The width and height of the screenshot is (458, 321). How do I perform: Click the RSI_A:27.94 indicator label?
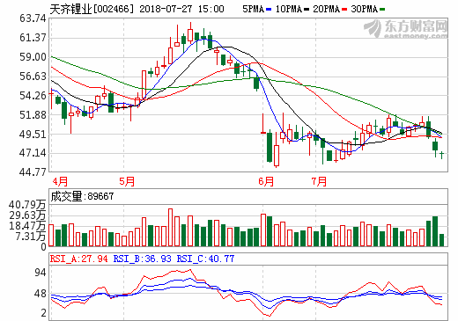(79, 259)
